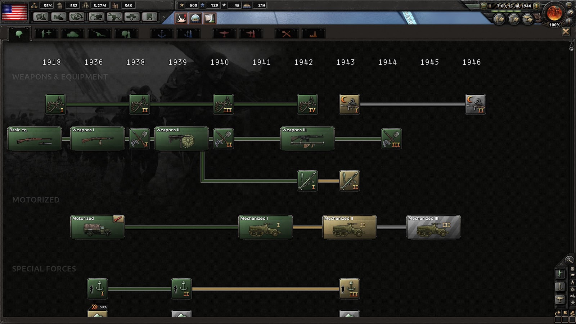
Task: Research the Mechanized II technology
Action: (350, 227)
